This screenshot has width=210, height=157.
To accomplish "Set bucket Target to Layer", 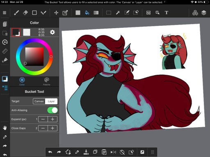I will pos(51,101).
